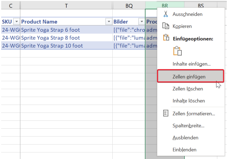Screen dimensions: 228x159
Task: Open the Product Name filter dropdown
Action: pos(109,22)
